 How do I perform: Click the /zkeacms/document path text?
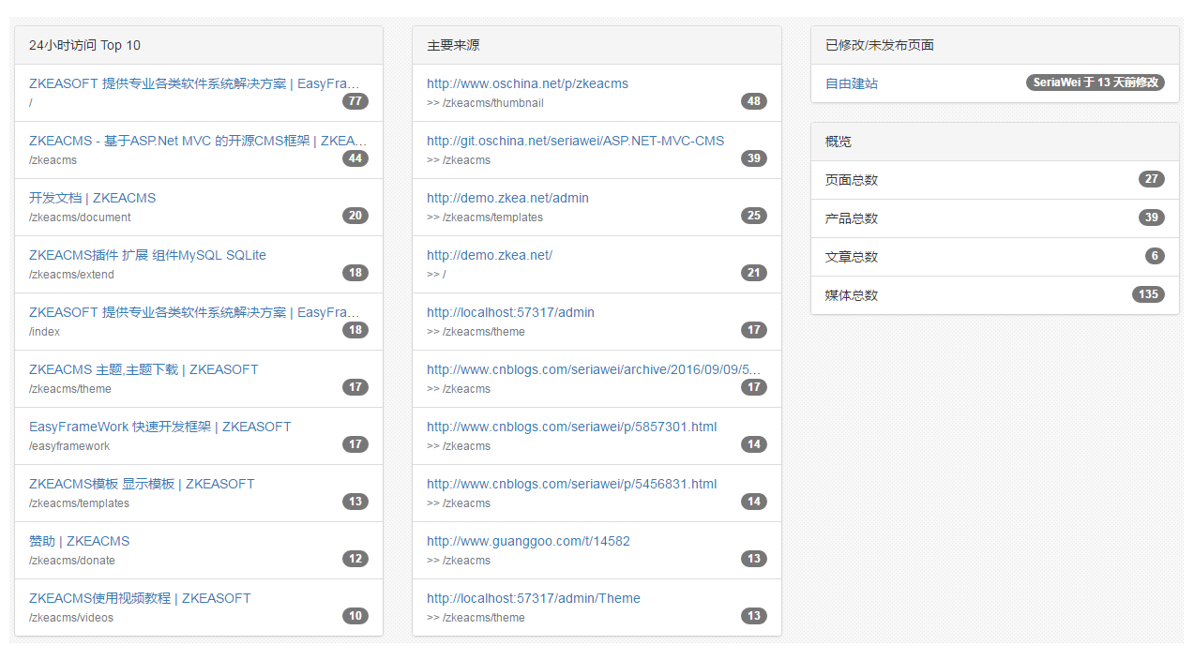[x=80, y=217]
